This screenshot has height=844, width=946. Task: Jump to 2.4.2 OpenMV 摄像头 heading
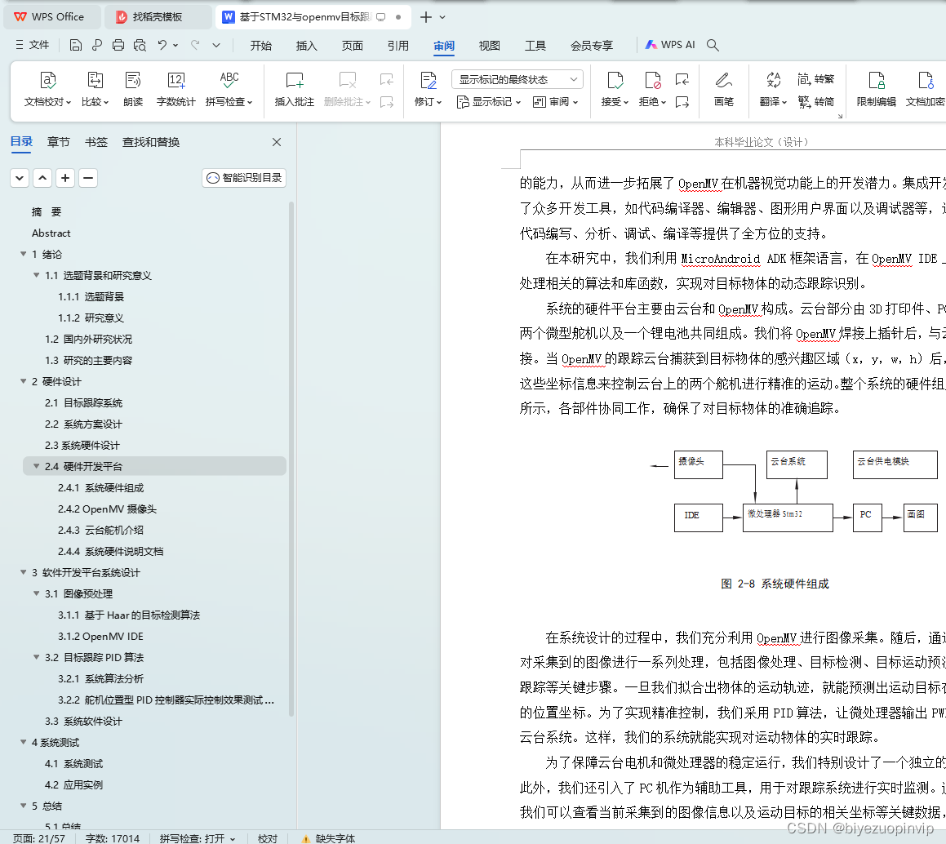[x=108, y=509]
